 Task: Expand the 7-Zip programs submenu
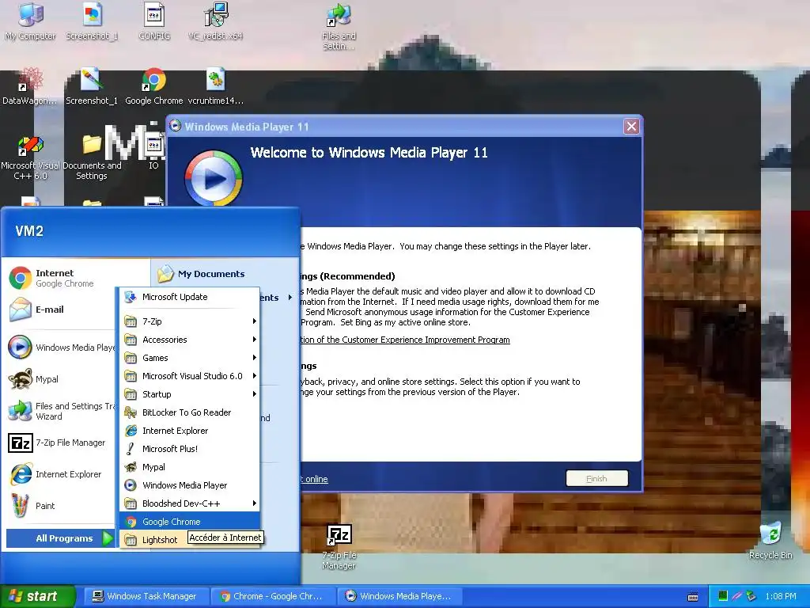click(190, 321)
